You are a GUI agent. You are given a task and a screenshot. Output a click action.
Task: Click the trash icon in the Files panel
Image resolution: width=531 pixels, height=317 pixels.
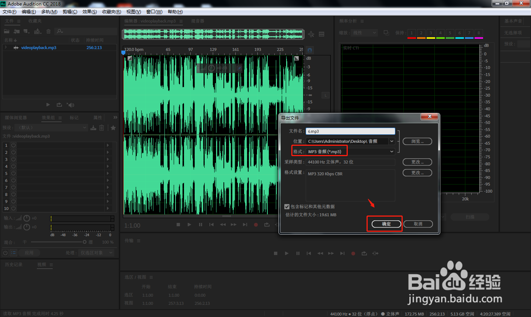click(48, 31)
